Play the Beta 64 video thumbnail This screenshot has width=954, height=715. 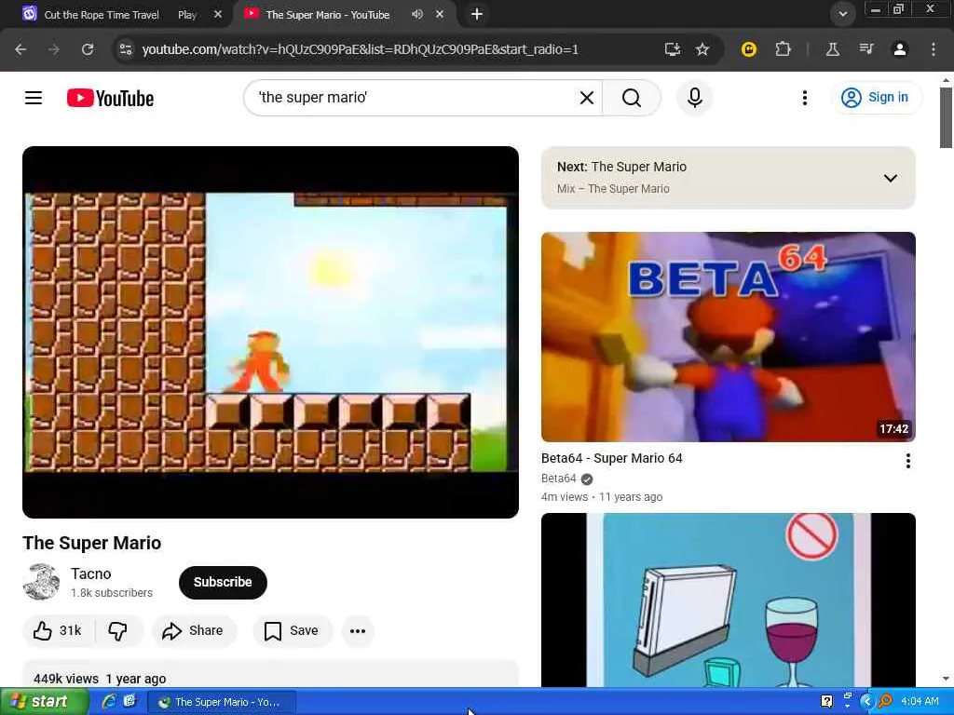coord(729,337)
